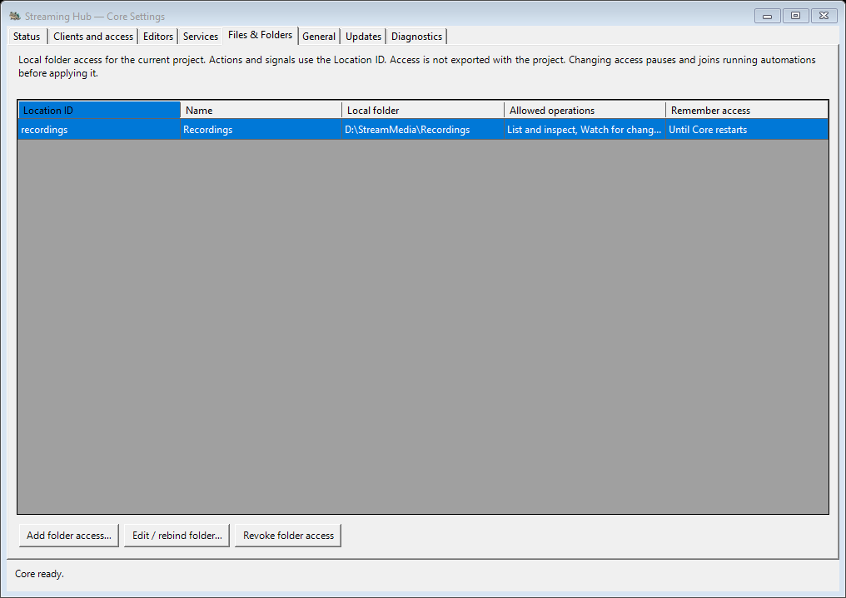Click the Streaming Hub app icon in title bar
846x598 pixels.
coord(14,16)
